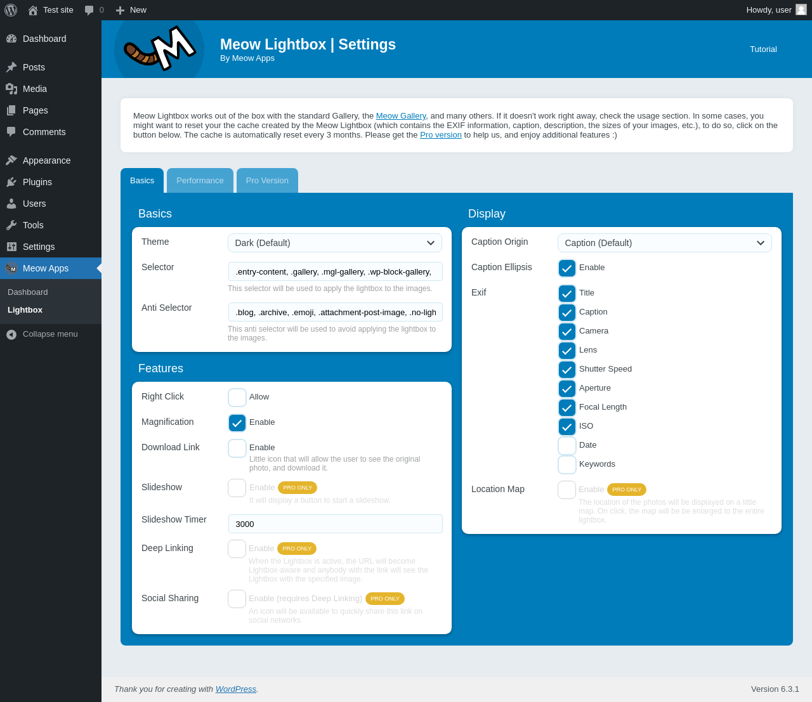This screenshot has width=812, height=702.
Task: Click the Howdy, user account link
Action: pyautogui.click(x=776, y=10)
